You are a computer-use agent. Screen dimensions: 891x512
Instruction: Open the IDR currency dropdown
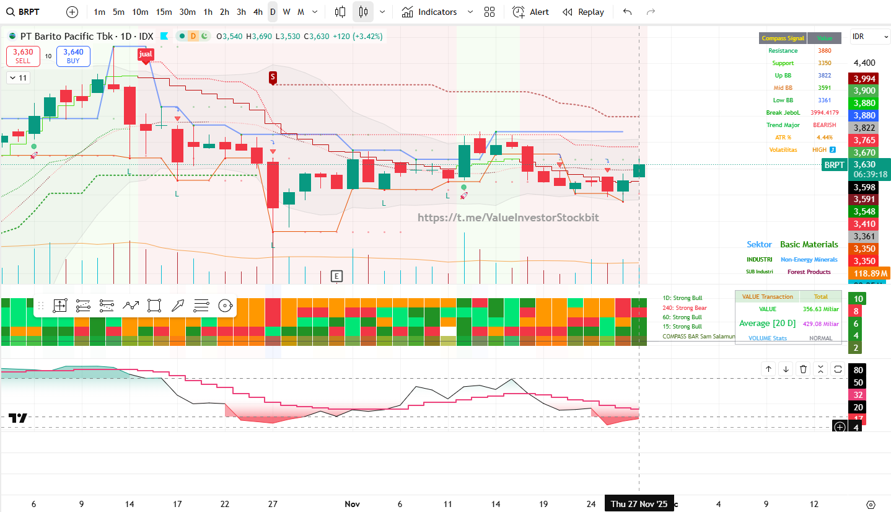(870, 37)
